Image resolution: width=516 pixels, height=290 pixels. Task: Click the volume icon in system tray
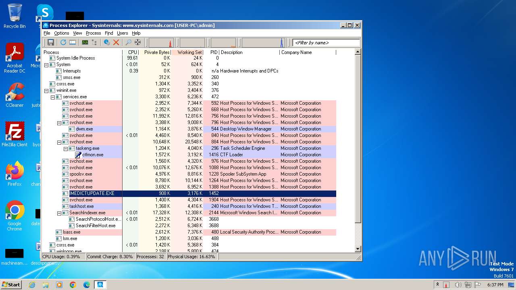point(458,285)
